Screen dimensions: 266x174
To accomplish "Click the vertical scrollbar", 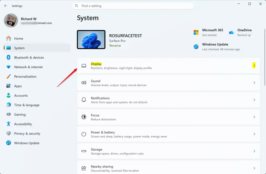I will (x=265, y=57).
